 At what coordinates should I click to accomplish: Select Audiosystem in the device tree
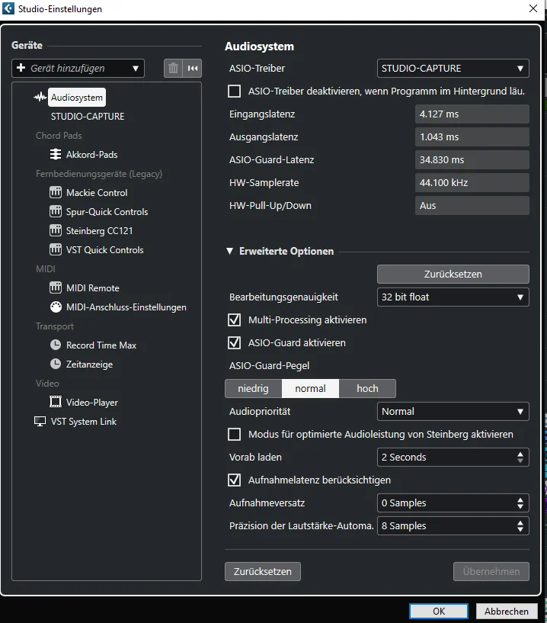77,98
